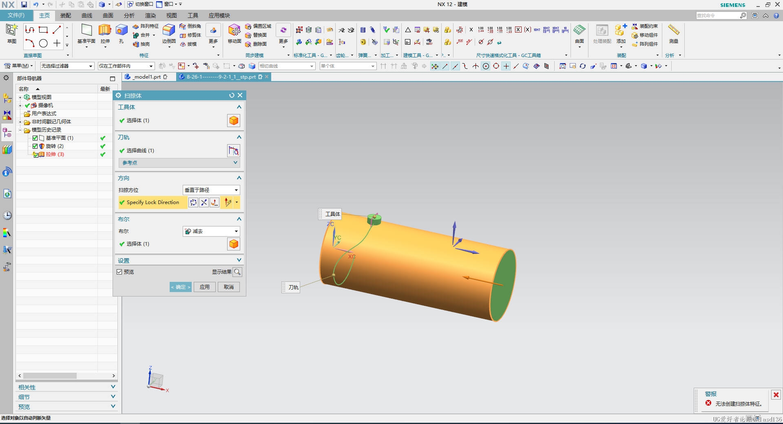Viewport: 783px width, 424px height.
Task: Switch to the _model1.prt document tab
Action: [x=146, y=77]
